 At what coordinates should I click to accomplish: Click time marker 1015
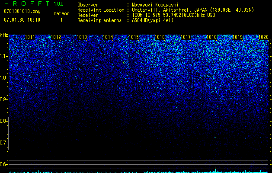(x=134, y=37)
